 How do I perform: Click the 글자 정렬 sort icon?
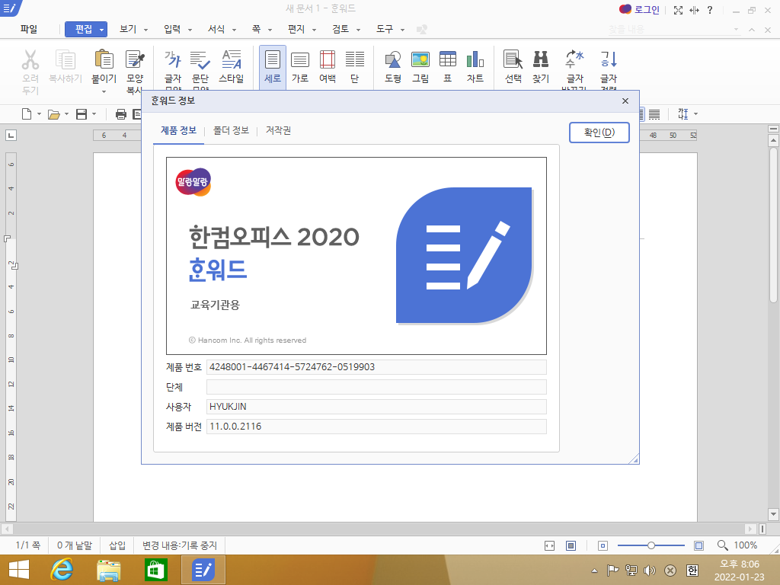(x=609, y=59)
